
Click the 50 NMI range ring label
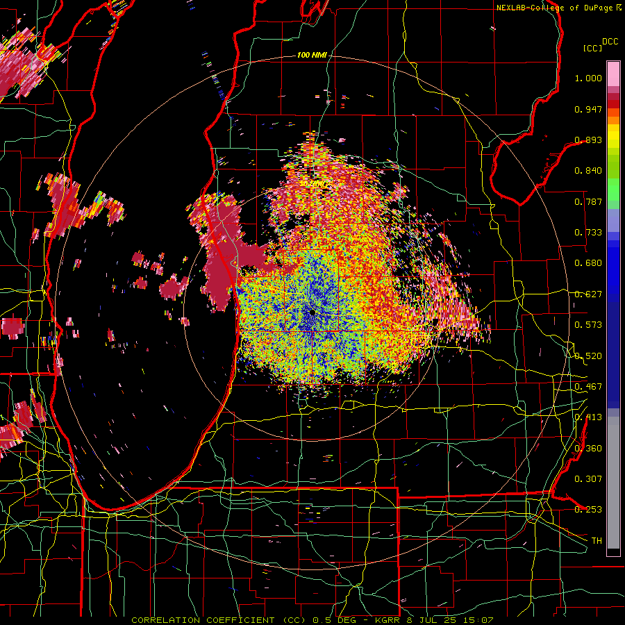[x=313, y=184]
